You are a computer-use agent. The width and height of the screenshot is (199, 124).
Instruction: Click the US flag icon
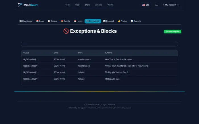click(144, 5)
